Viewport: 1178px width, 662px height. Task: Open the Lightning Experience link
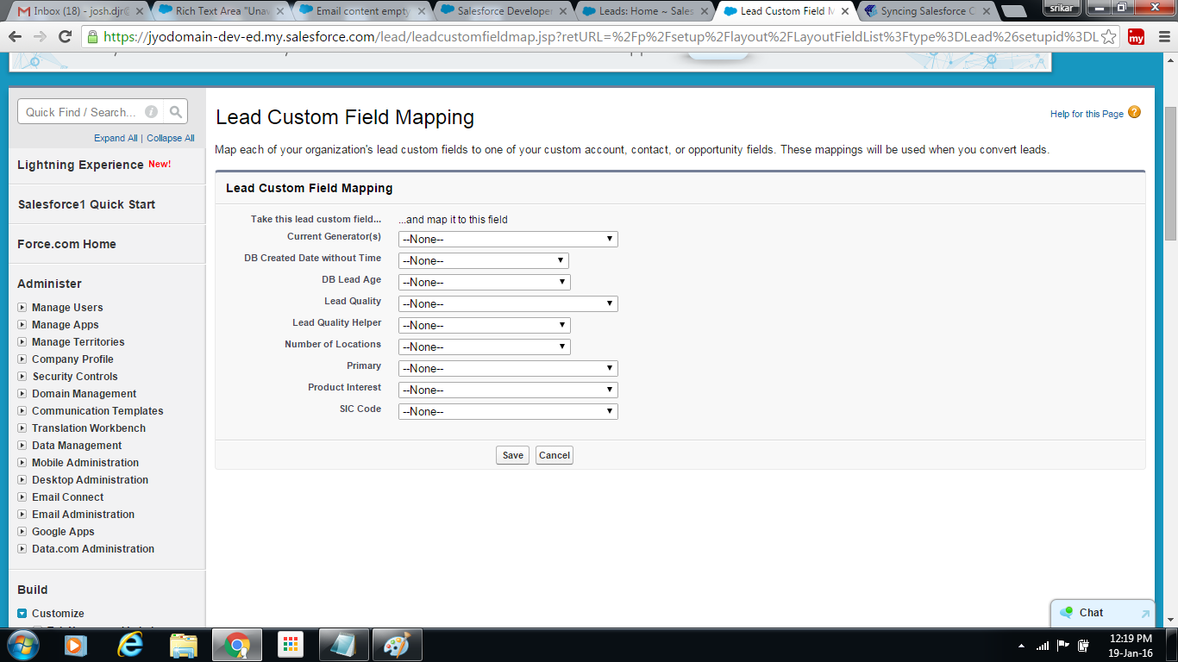[x=80, y=165]
